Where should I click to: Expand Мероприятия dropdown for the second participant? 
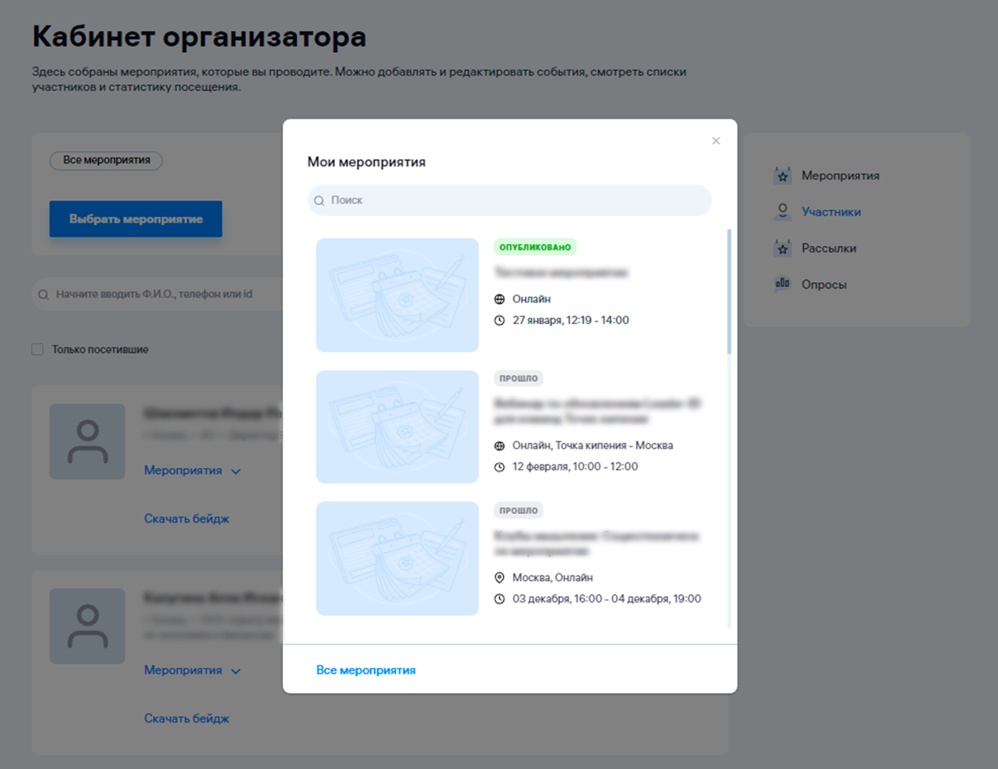tap(192, 670)
